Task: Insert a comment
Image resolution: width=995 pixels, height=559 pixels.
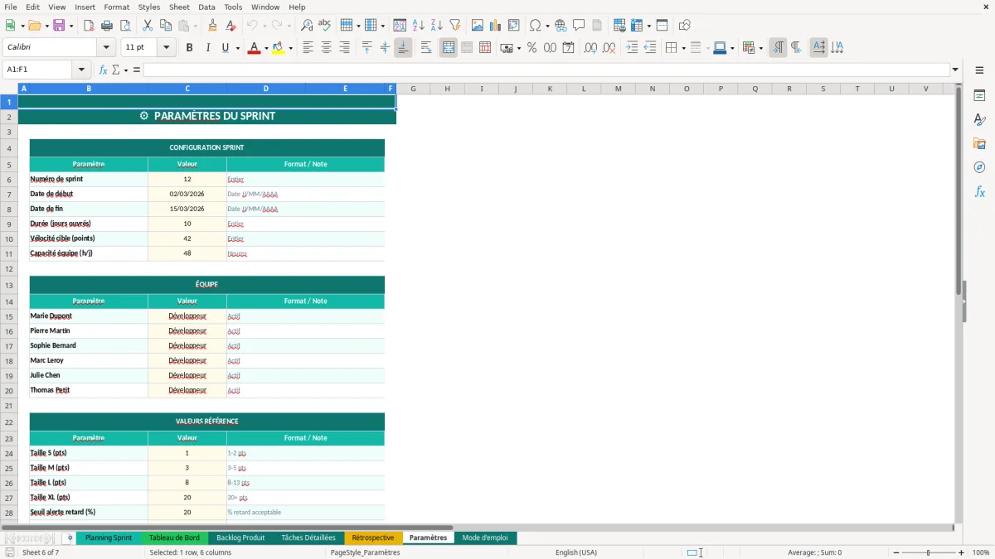Action: click(x=579, y=26)
